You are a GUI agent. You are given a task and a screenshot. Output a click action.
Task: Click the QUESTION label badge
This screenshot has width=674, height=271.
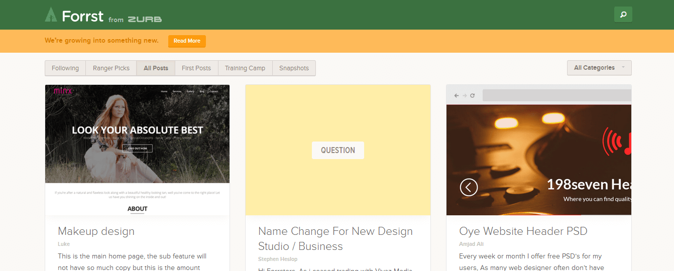[x=338, y=150]
